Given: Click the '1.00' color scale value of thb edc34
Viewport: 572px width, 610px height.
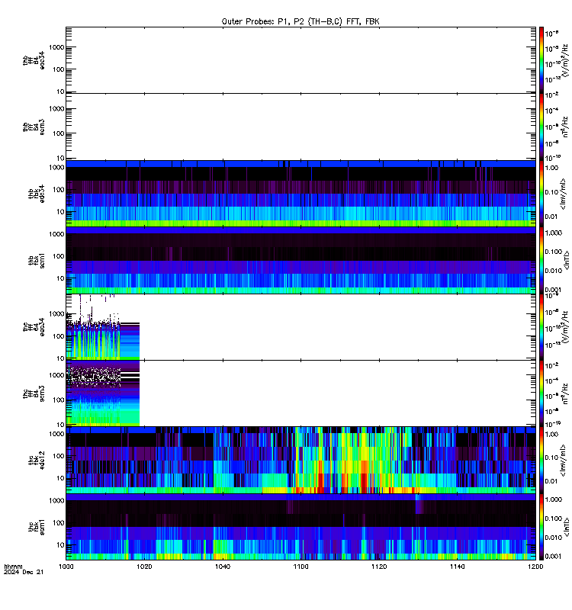Looking at the screenshot, I should tap(551, 168).
